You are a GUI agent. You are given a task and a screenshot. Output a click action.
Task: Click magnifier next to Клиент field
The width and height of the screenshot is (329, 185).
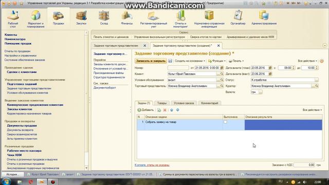coord(222,74)
